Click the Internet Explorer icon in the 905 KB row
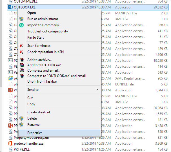 pos(10,78)
